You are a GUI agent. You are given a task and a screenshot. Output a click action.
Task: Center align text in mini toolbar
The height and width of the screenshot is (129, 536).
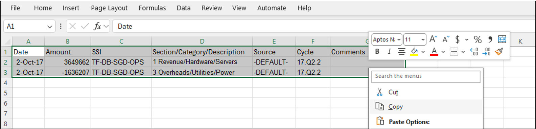[401, 52]
